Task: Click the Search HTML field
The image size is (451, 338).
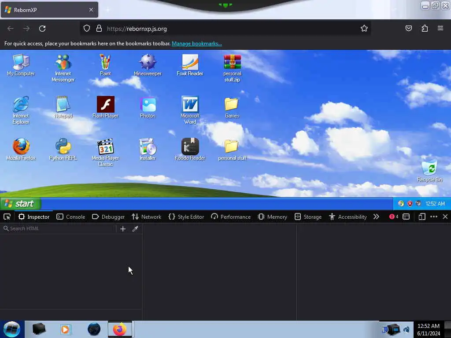Action: [x=59, y=228]
